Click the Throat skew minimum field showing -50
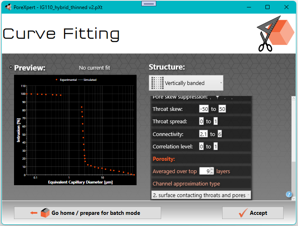The width and height of the screenshot is (298, 226). click(x=204, y=109)
